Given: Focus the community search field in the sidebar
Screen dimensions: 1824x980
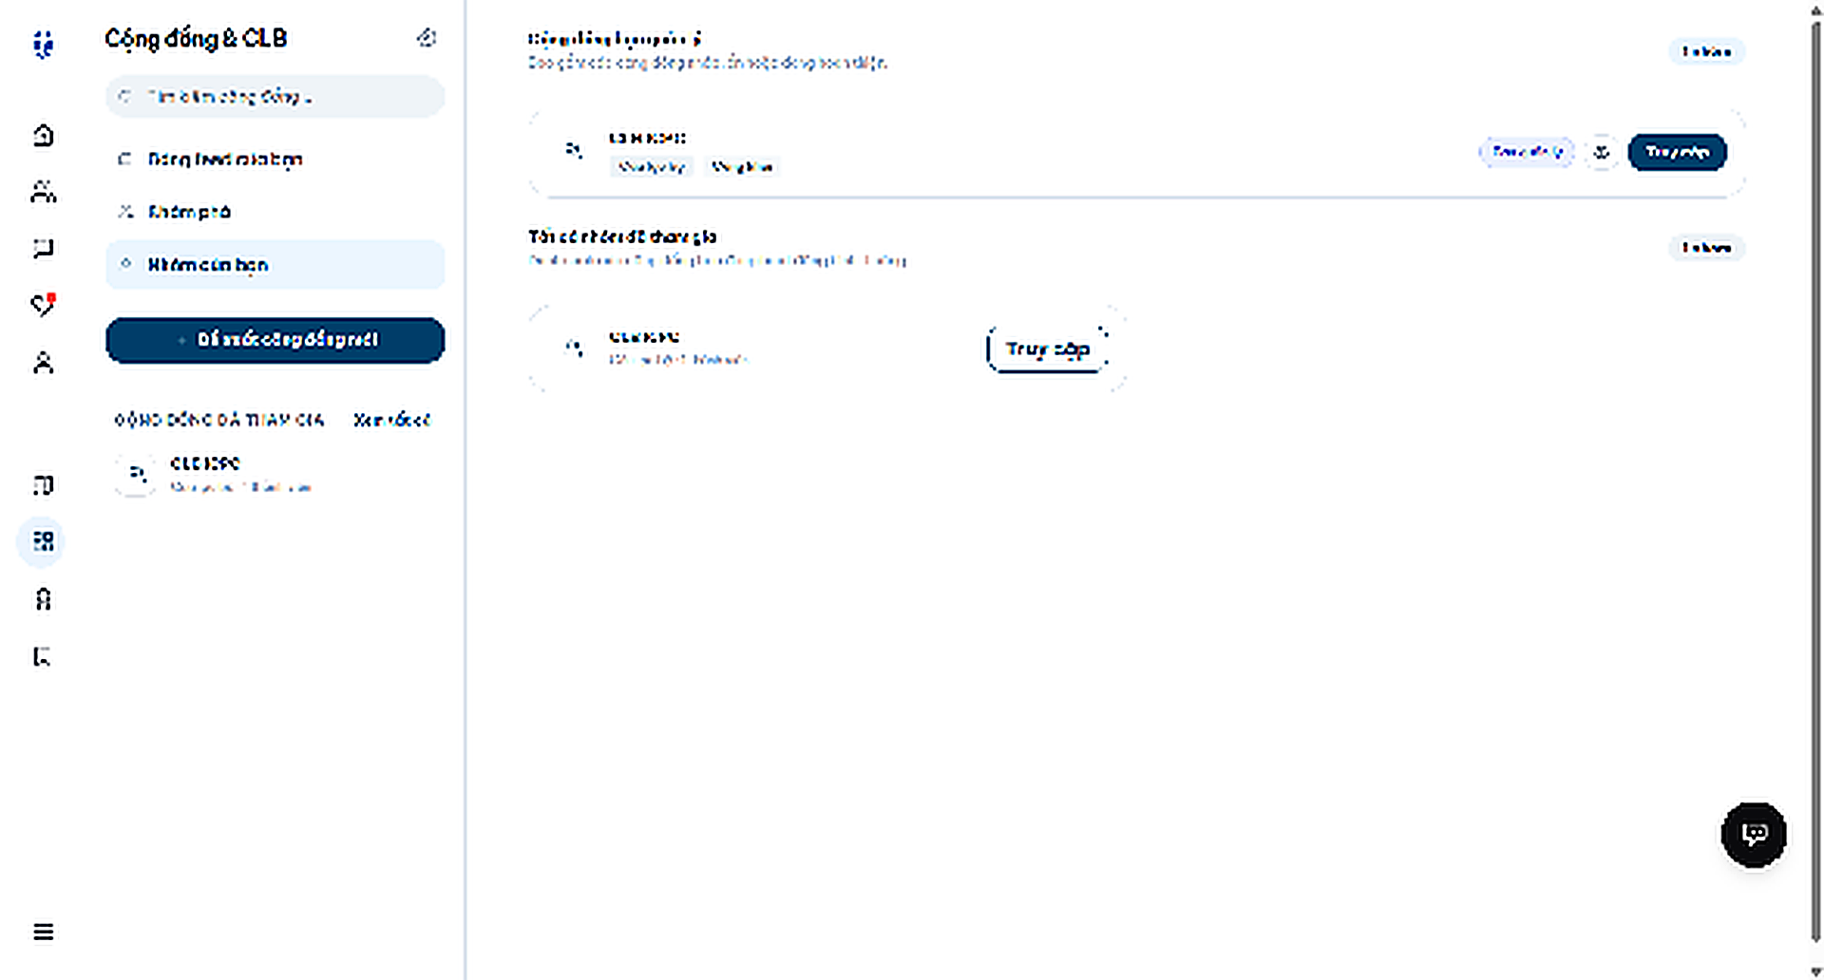Looking at the screenshot, I should click(x=275, y=97).
